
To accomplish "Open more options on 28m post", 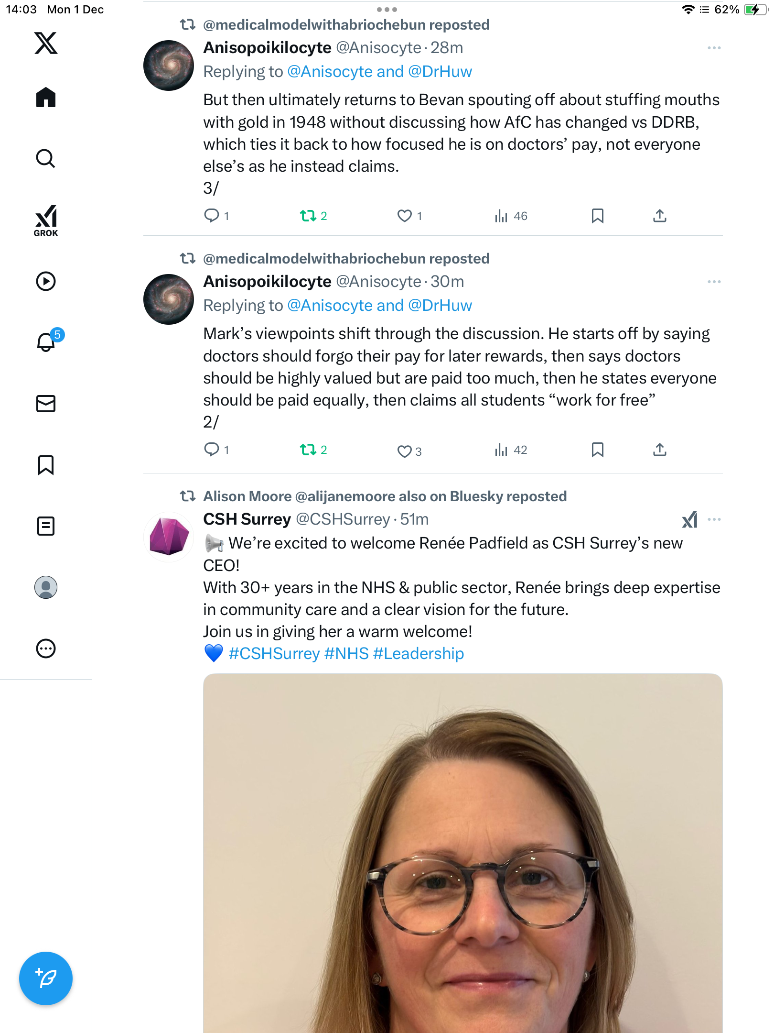I will (x=714, y=48).
